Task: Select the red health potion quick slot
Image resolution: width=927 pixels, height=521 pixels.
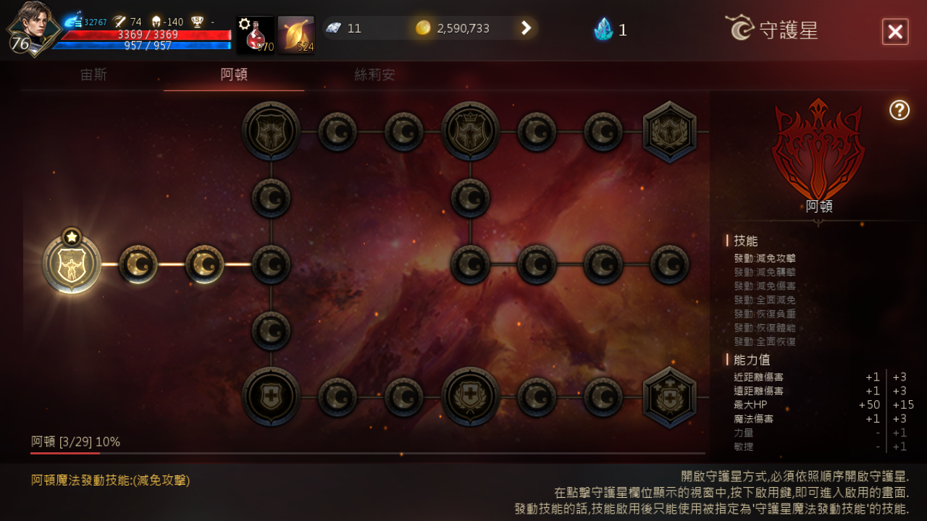Action: (256, 35)
